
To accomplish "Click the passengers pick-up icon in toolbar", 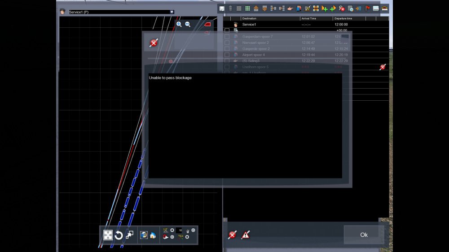I will (299, 9).
